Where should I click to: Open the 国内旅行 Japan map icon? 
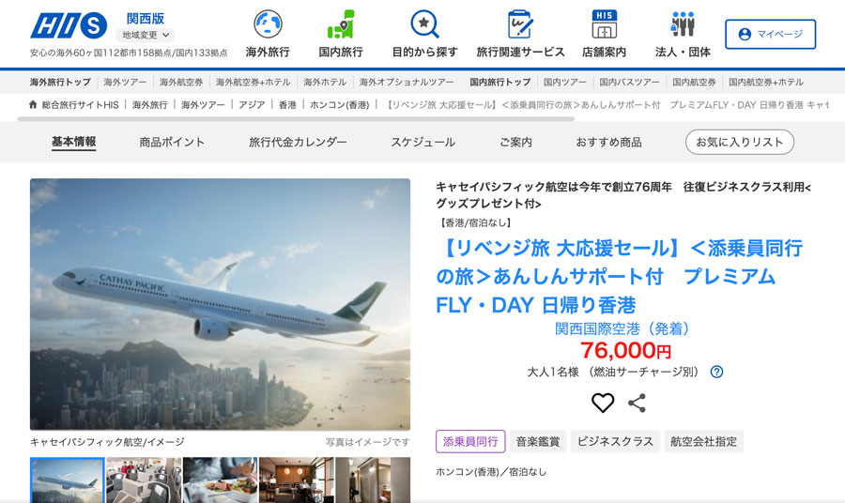(341, 24)
